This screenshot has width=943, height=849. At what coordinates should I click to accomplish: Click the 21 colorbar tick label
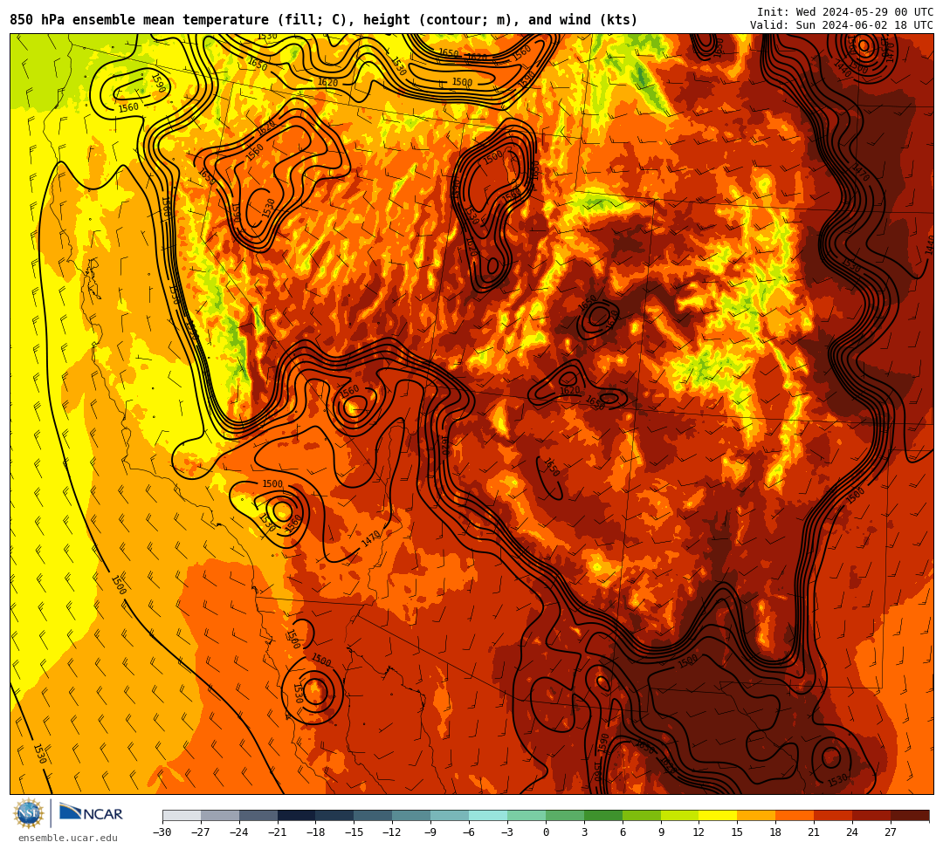click(x=815, y=832)
